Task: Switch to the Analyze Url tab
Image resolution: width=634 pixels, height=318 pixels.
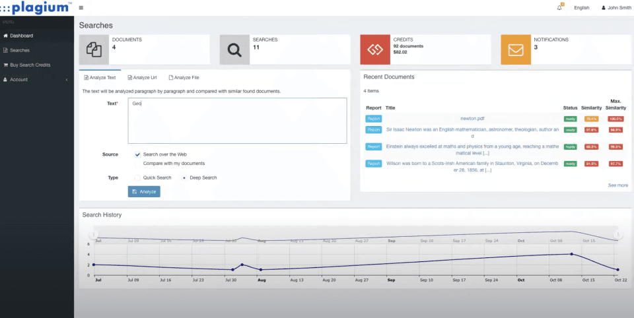Action: point(143,78)
